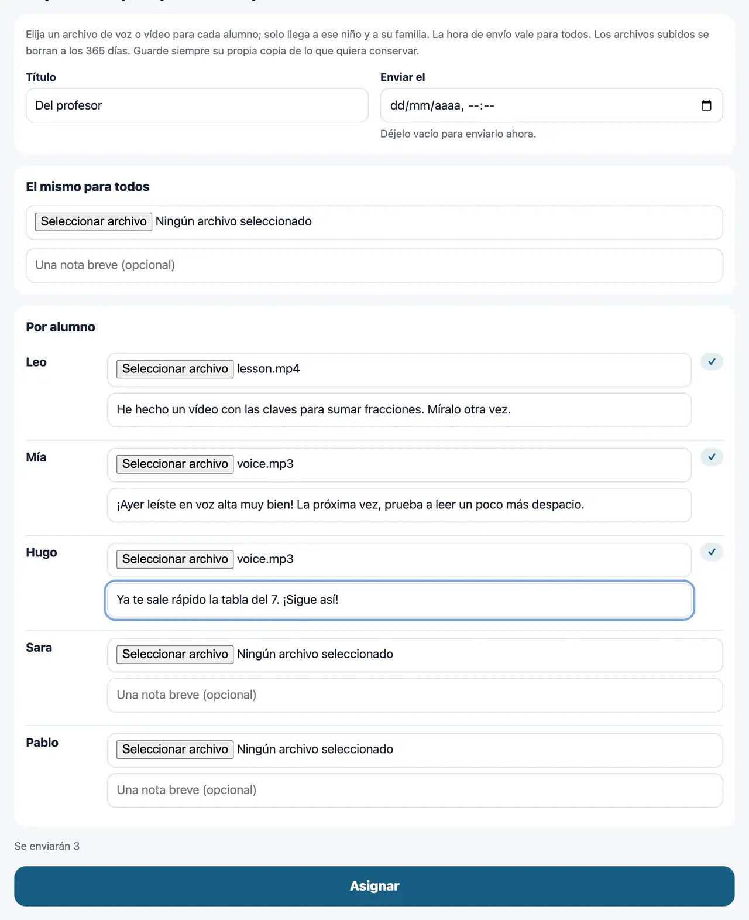The width and height of the screenshot is (749, 920).
Task: Click the checkmark badge for Hugo
Action: [712, 552]
